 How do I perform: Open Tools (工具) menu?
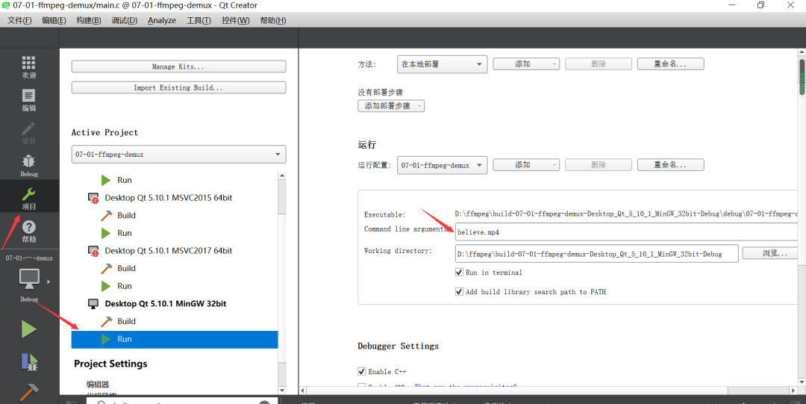click(x=199, y=20)
